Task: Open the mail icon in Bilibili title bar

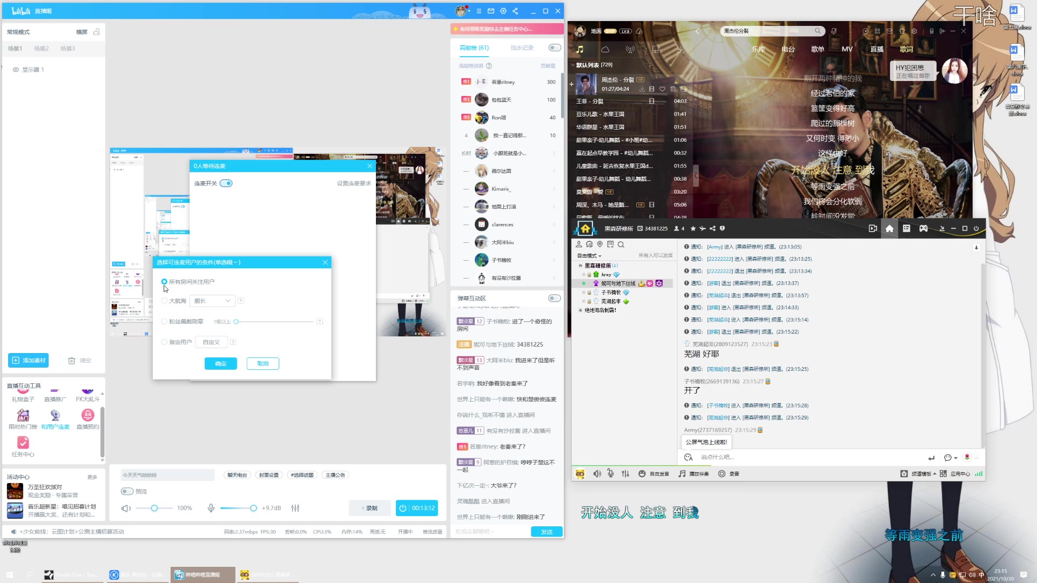Action: pos(491,11)
